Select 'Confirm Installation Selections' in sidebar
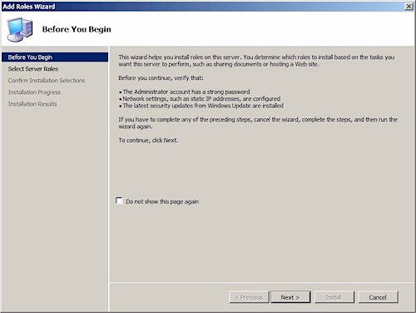Image resolution: width=416 pixels, height=313 pixels. coord(47,81)
